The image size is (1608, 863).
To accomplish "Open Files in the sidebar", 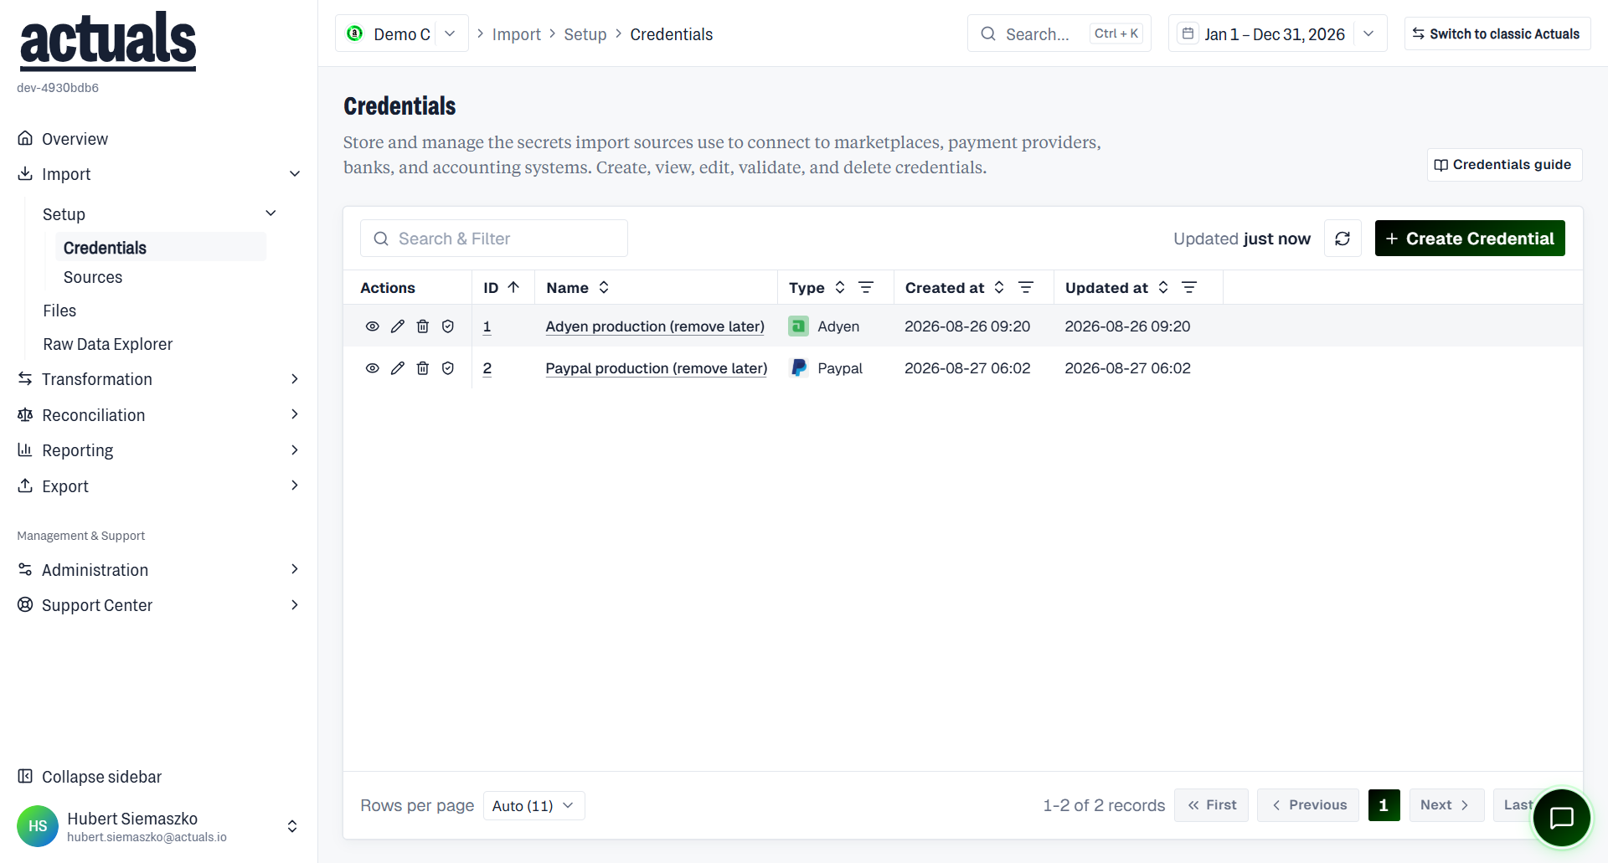I will [x=59, y=311].
